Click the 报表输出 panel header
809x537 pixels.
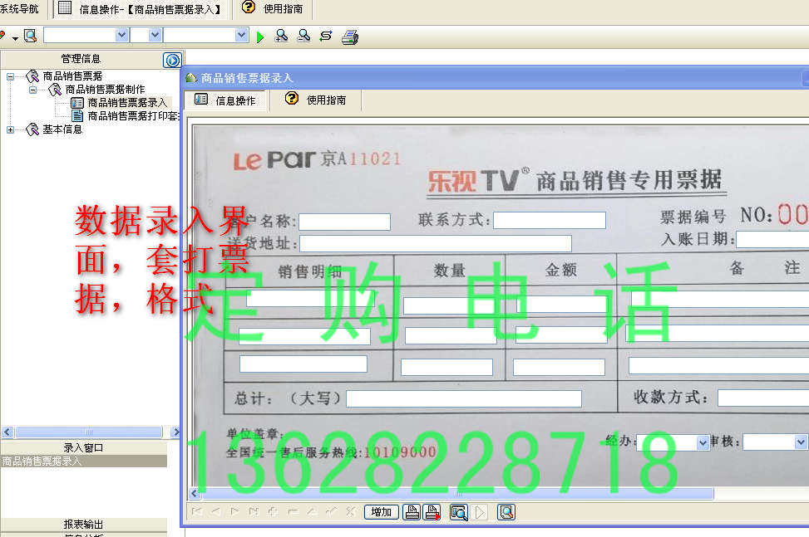(x=83, y=524)
